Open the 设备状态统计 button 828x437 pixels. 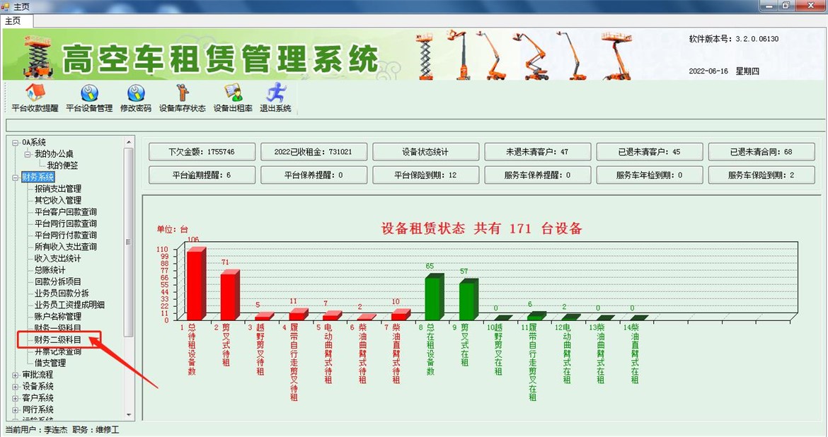425,152
